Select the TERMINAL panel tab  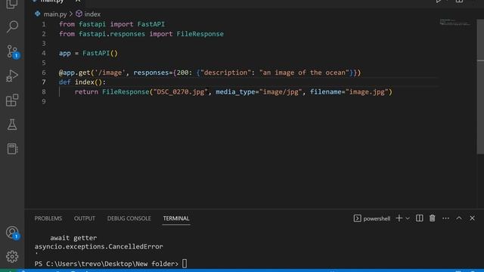176,218
